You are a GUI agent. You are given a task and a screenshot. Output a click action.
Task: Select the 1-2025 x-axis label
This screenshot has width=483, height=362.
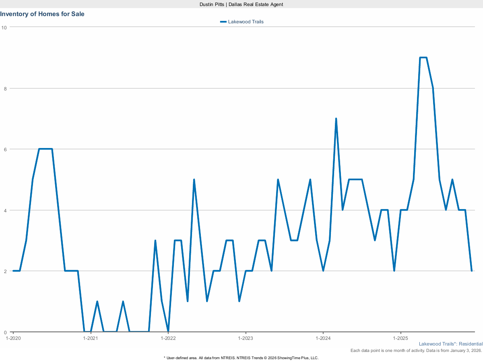coord(400,338)
